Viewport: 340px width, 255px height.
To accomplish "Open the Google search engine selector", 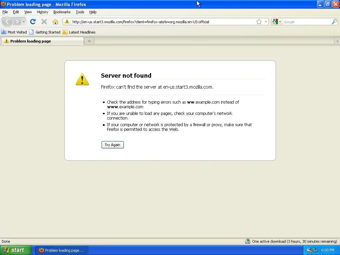I will tap(277, 22).
